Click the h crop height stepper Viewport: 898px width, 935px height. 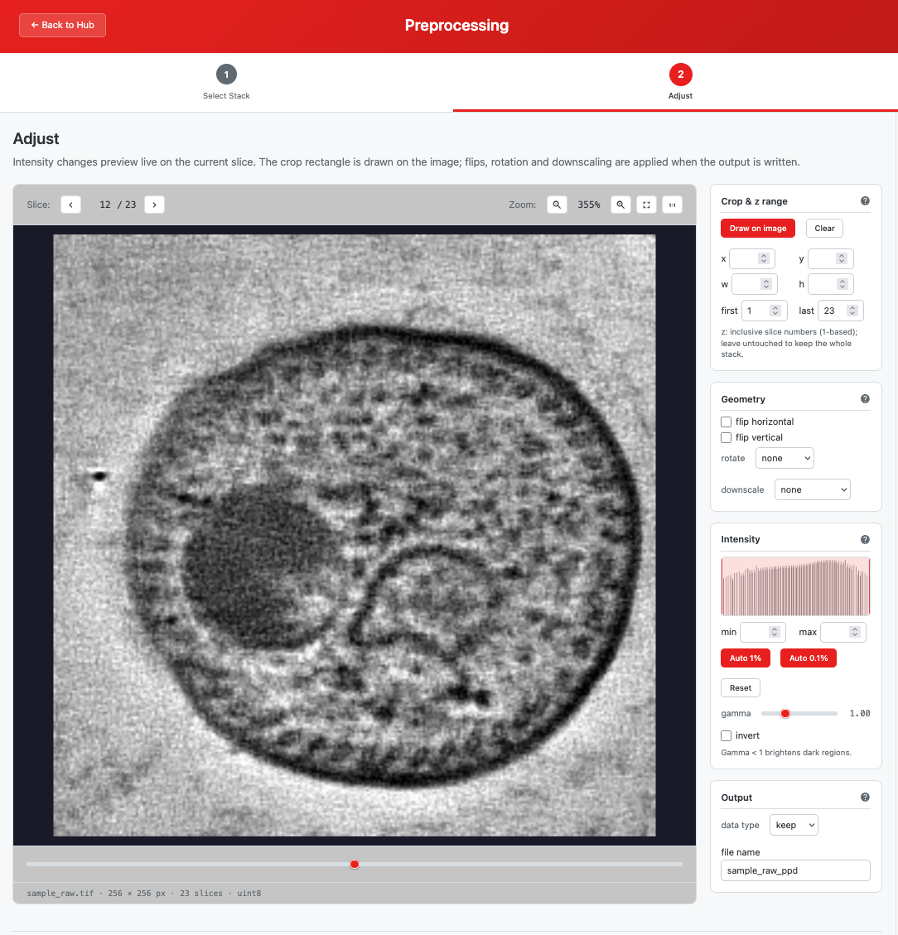pos(842,284)
